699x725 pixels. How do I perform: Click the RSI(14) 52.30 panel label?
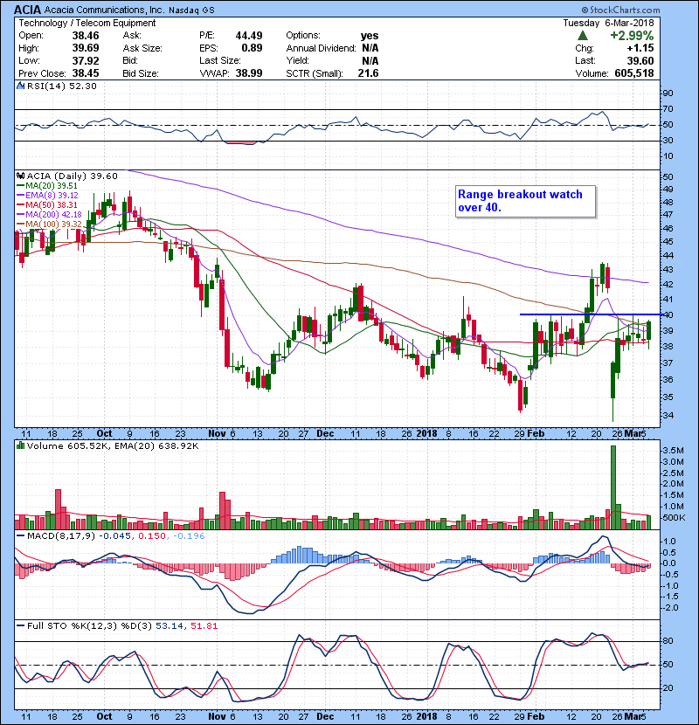click(62, 86)
